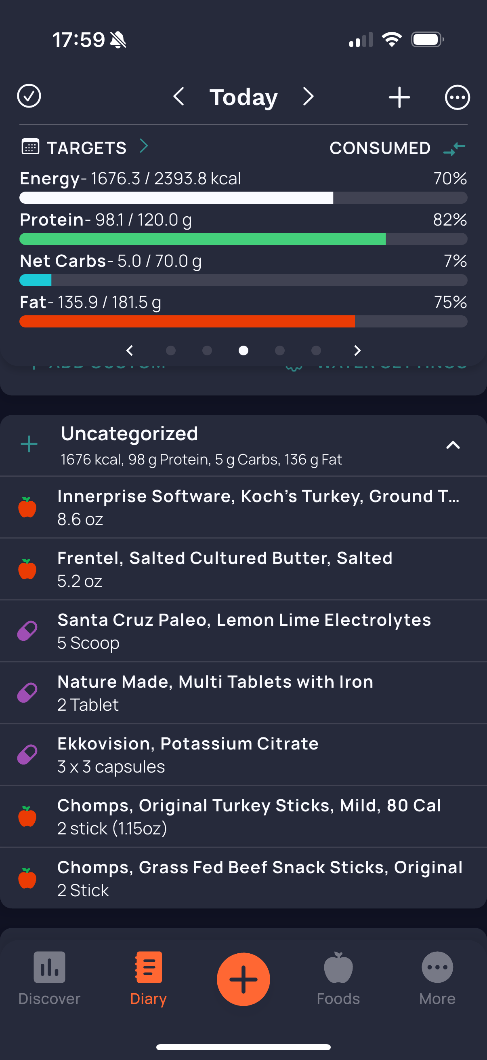Toggle the Consumed swap arrows icon
This screenshot has height=1060, width=487.
(454, 148)
